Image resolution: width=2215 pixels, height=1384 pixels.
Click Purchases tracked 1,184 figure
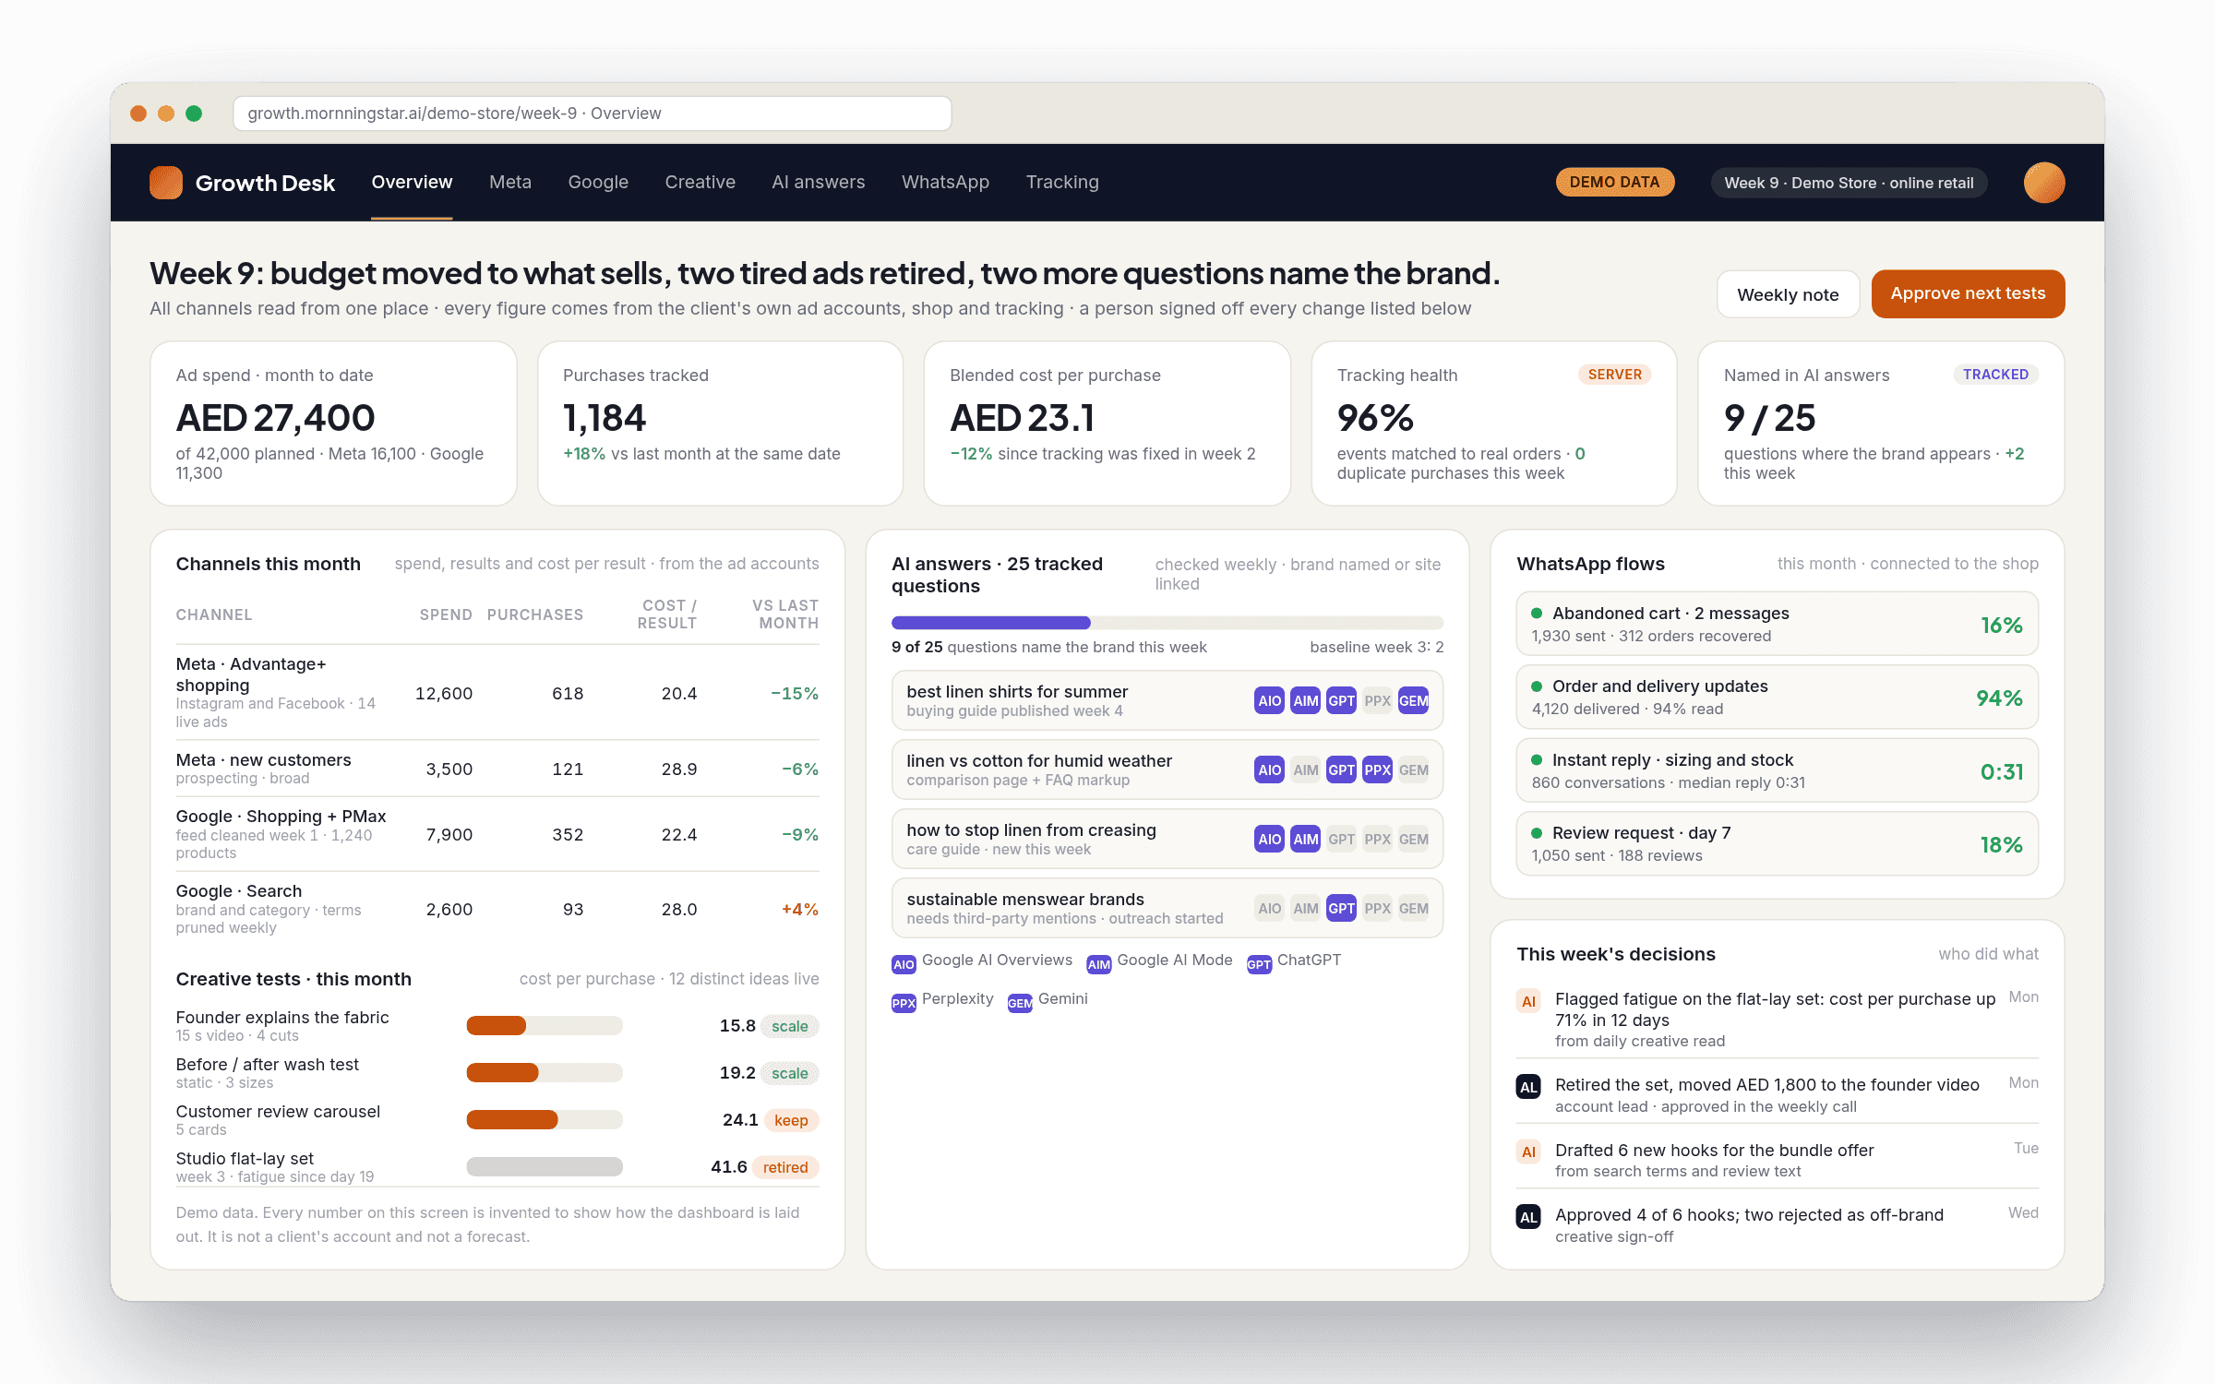pyautogui.click(x=605, y=418)
